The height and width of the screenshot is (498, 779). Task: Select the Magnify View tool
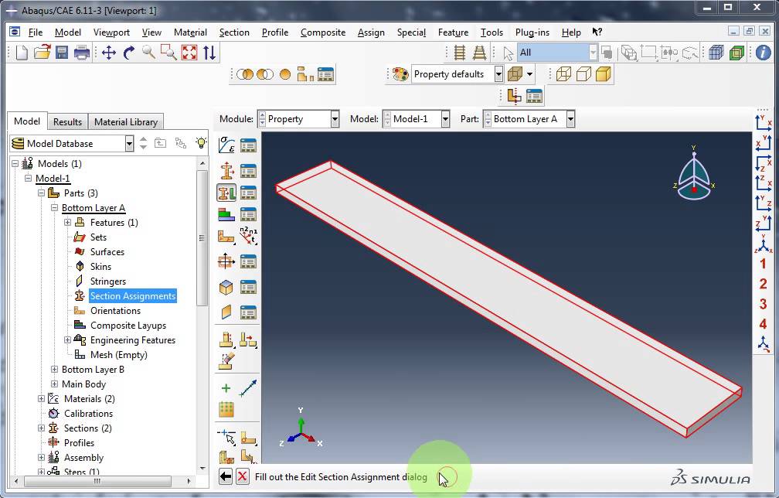coord(148,52)
